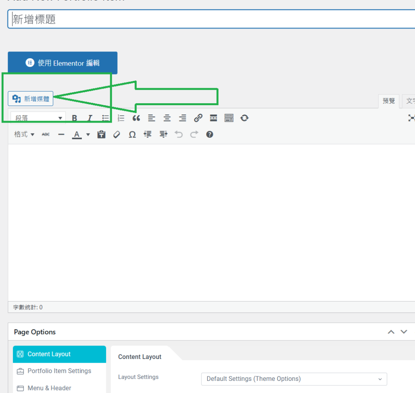
Task: Toggle strikethrough text formatting
Action: (x=46, y=134)
